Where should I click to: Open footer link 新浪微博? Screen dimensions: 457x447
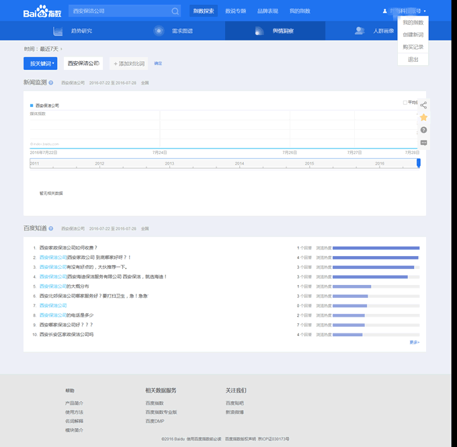[x=235, y=412]
